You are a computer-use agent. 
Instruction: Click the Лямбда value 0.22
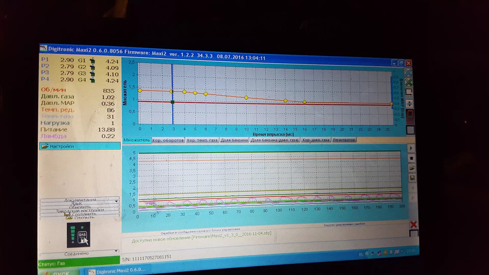[x=108, y=136]
